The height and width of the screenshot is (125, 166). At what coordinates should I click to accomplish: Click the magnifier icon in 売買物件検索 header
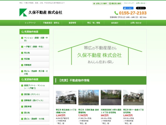[22, 32]
